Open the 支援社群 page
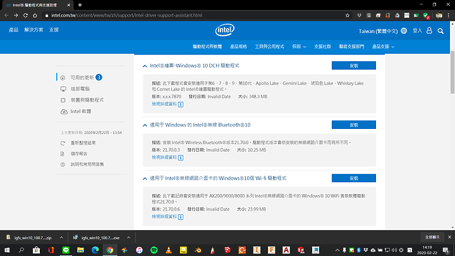 (x=322, y=46)
